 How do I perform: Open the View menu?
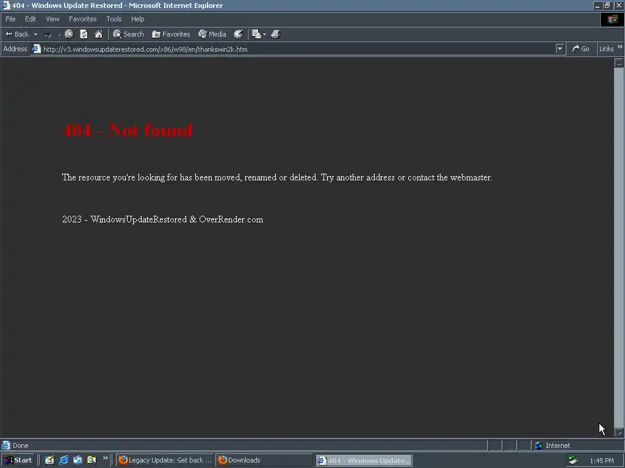tap(52, 19)
